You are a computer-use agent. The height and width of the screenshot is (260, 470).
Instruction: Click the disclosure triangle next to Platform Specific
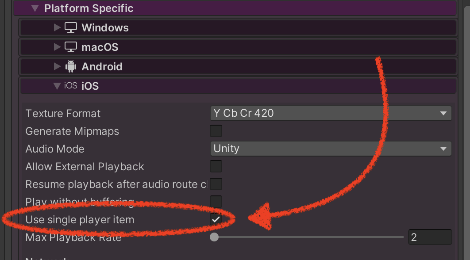(35, 8)
